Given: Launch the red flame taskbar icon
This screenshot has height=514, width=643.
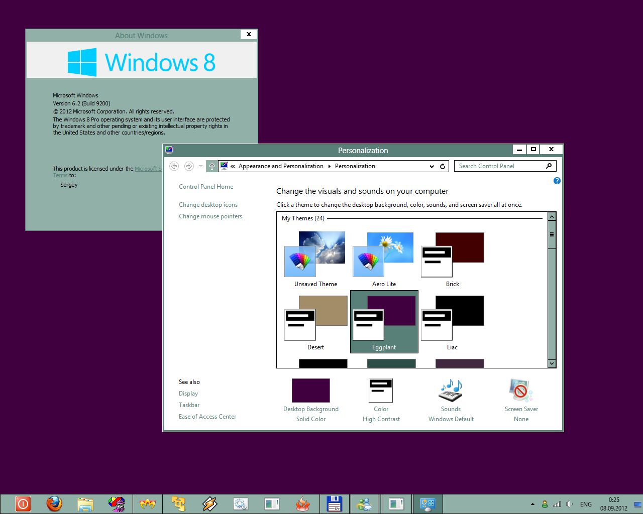Looking at the screenshot, I should 303,503.
